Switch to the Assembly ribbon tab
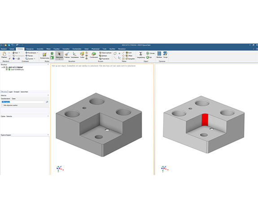Screen dimensions: 258x218 (40, 49)
